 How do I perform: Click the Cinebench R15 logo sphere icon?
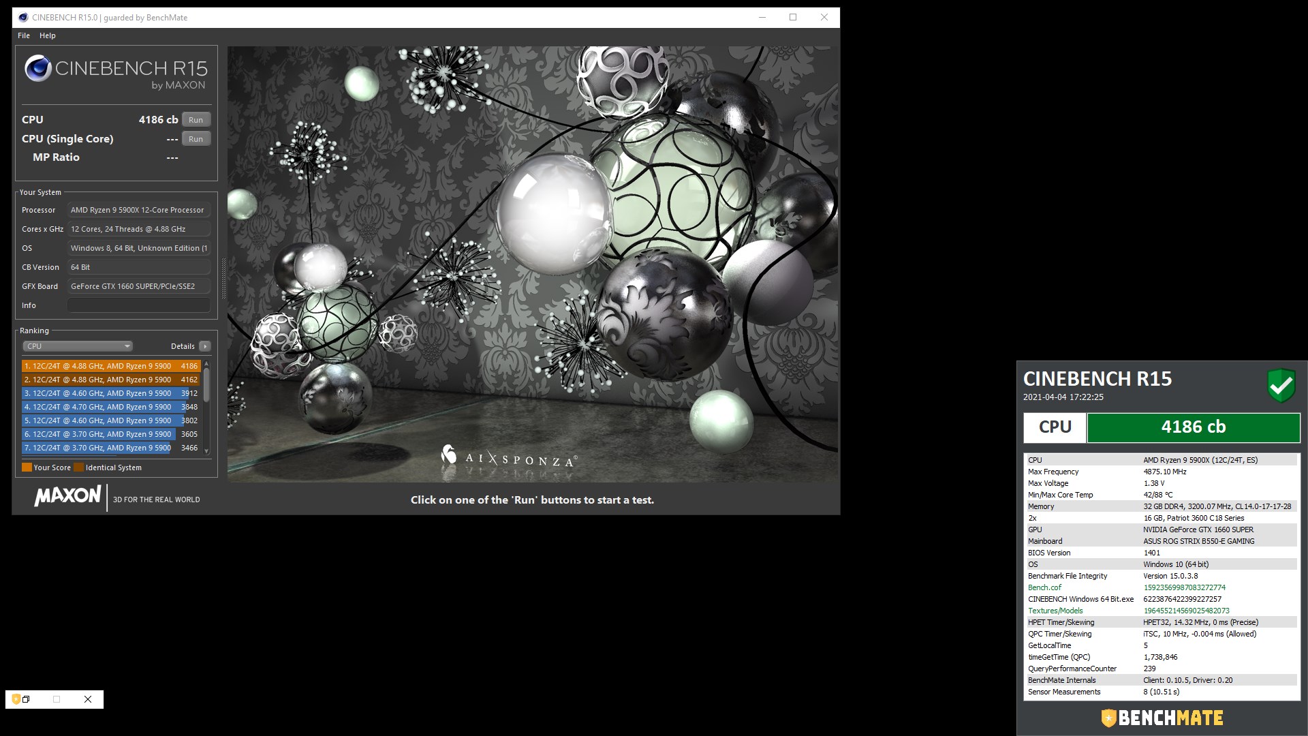(x=38, y=69)
